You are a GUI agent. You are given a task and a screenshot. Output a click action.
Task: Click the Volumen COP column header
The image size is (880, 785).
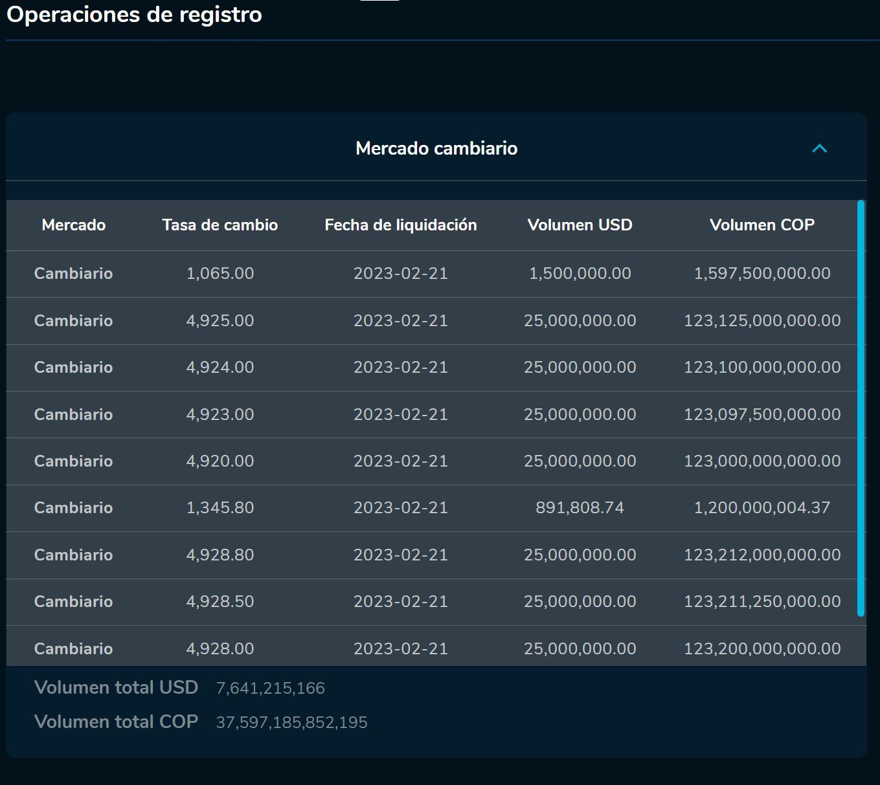(x=762, y=225)
